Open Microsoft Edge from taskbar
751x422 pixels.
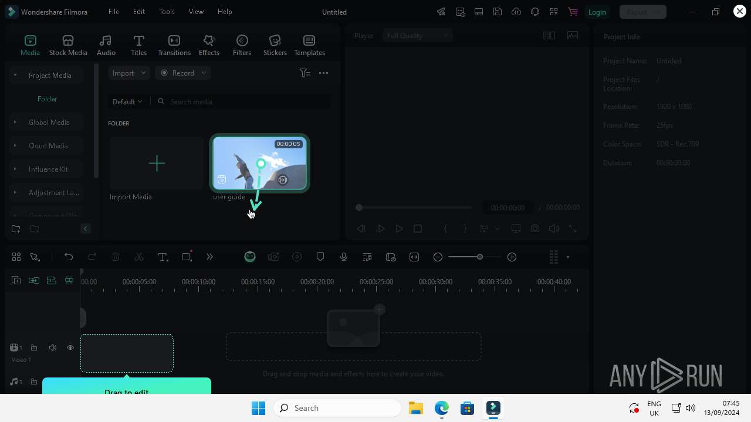coord(442,408)
